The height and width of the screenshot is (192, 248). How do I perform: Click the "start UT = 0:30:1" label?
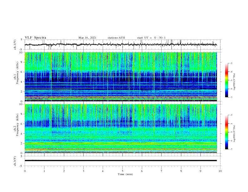(x=151, y=38)
